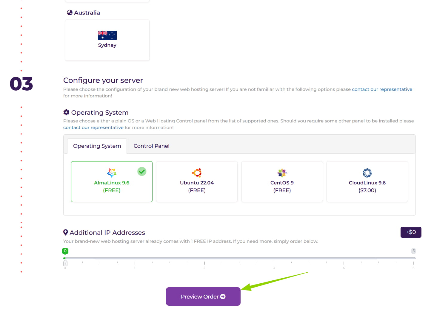Select the Sydney location card

(107, 41)
